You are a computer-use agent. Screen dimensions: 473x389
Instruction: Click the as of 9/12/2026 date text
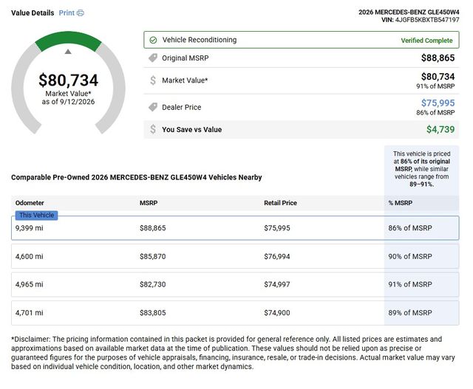click(x=68, y=102)
